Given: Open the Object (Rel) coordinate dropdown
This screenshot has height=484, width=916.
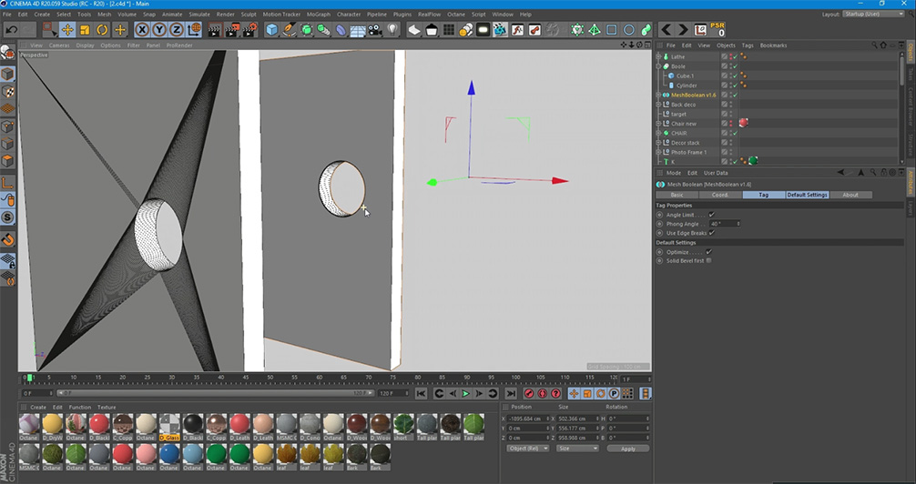Looking at the screenshot, I should 528,449.
